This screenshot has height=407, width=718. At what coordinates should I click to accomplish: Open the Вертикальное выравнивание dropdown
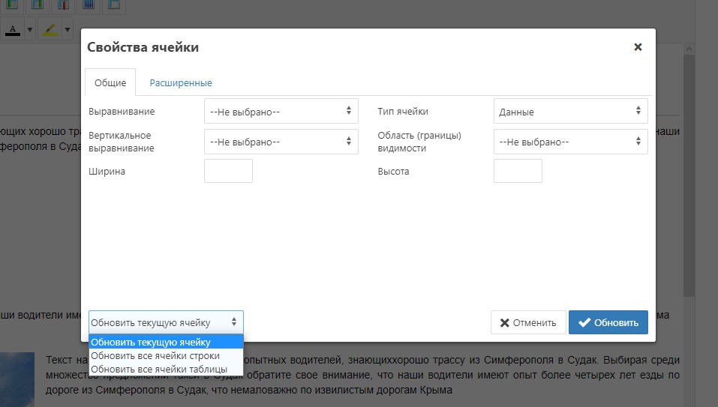click(x=281, y=142)
